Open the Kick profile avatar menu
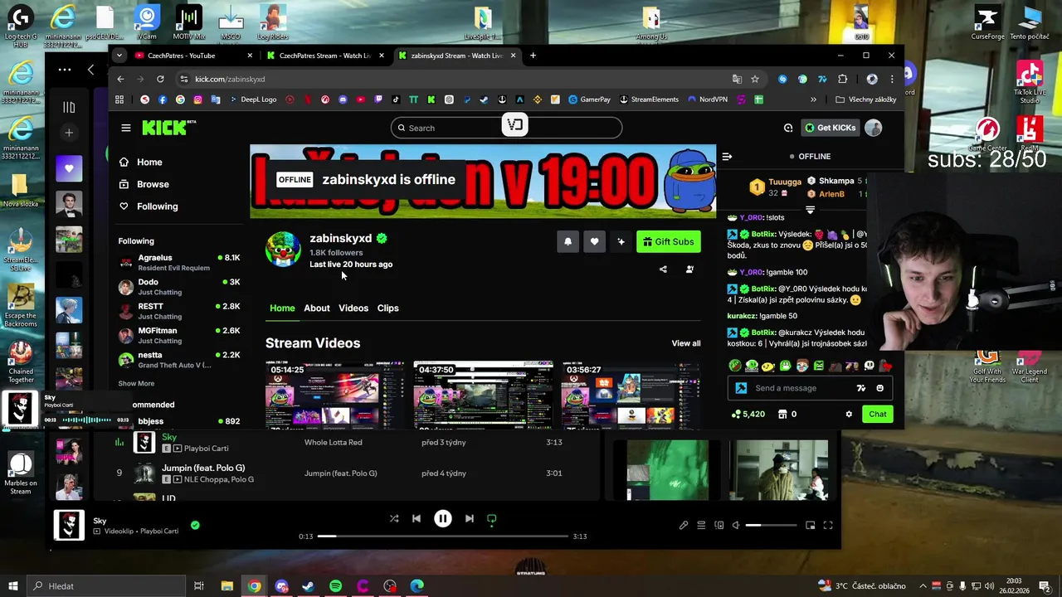1062x597 pixels. (x=873, y=128)
